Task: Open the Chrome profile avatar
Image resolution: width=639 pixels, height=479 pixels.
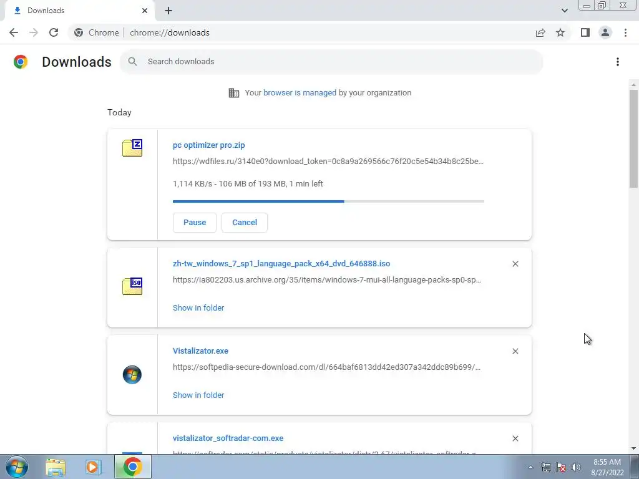Action: point(605,32)
